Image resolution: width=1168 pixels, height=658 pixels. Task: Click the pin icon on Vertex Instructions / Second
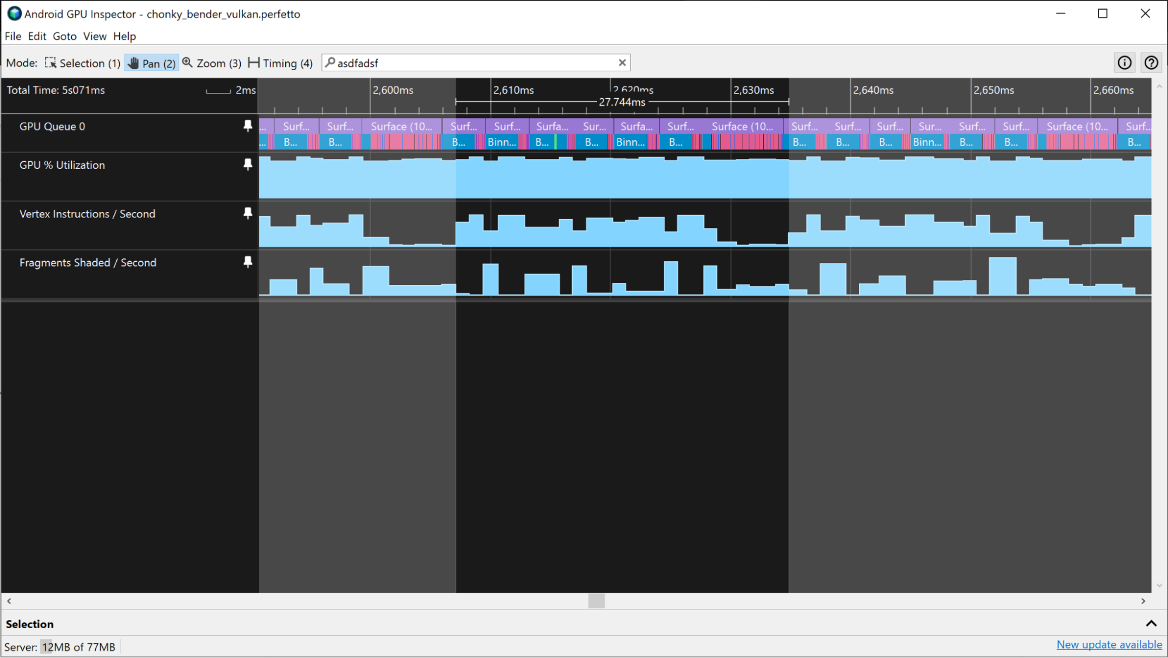point(248,213)
